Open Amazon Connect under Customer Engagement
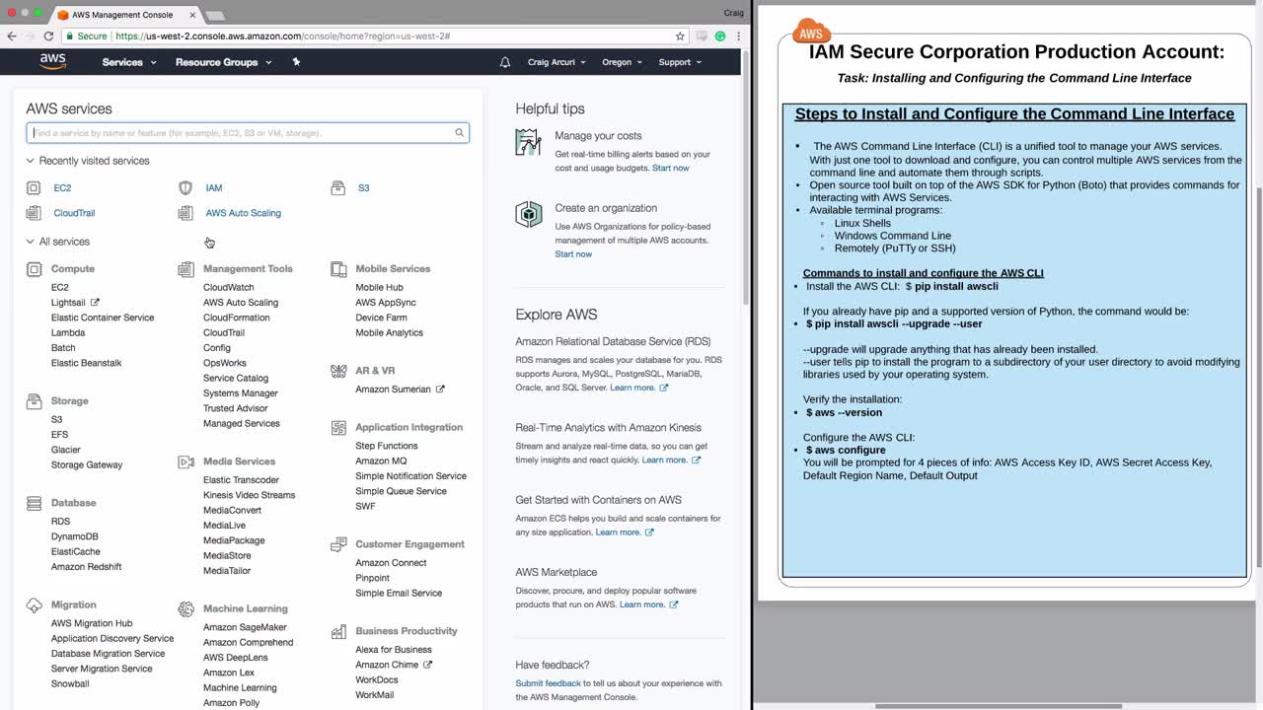 pyautogui.click(x=391, y=563)
